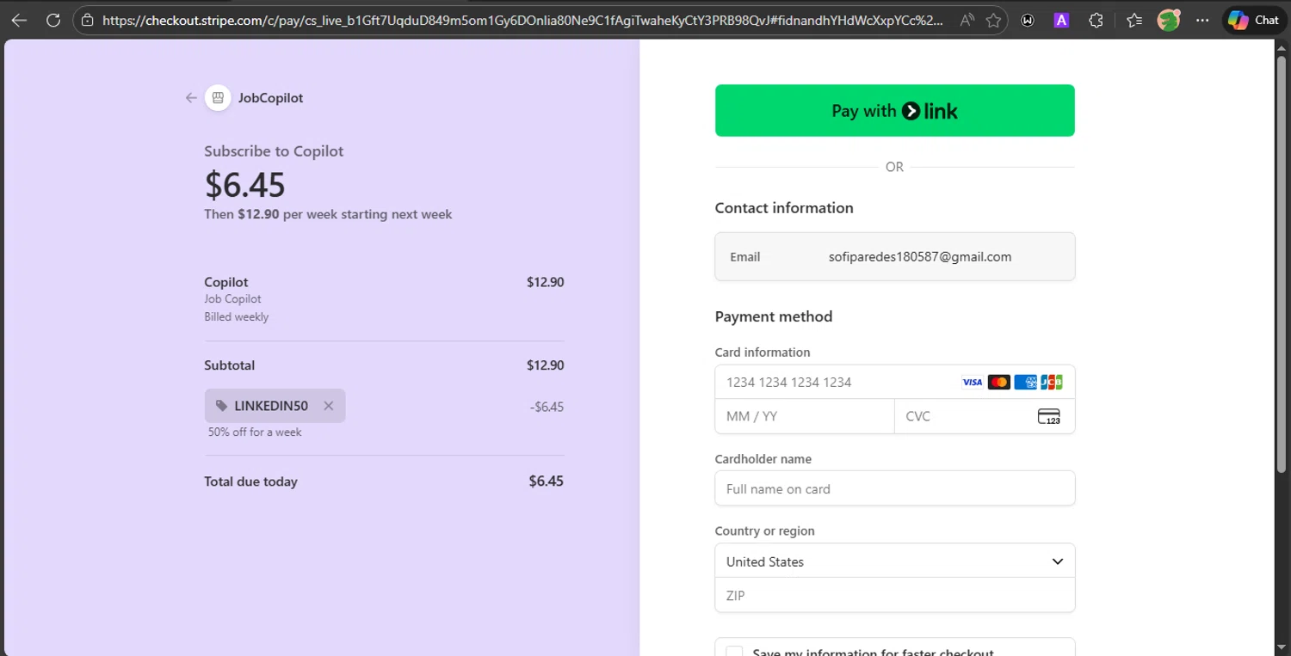
Task: Open Read Aloud in address bar
Action: pyautogui.click(x=967, y=20)
